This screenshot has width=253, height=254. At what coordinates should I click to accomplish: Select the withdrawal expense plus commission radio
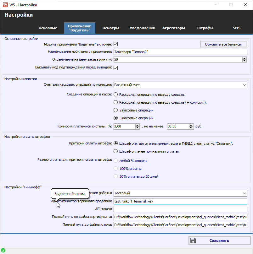click(x=115, y=102)
